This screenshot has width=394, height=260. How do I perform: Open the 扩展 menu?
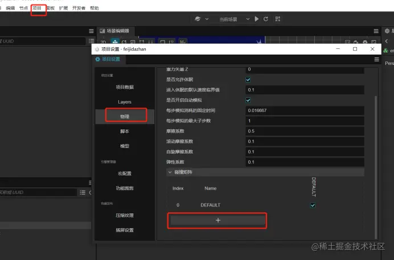63,8
